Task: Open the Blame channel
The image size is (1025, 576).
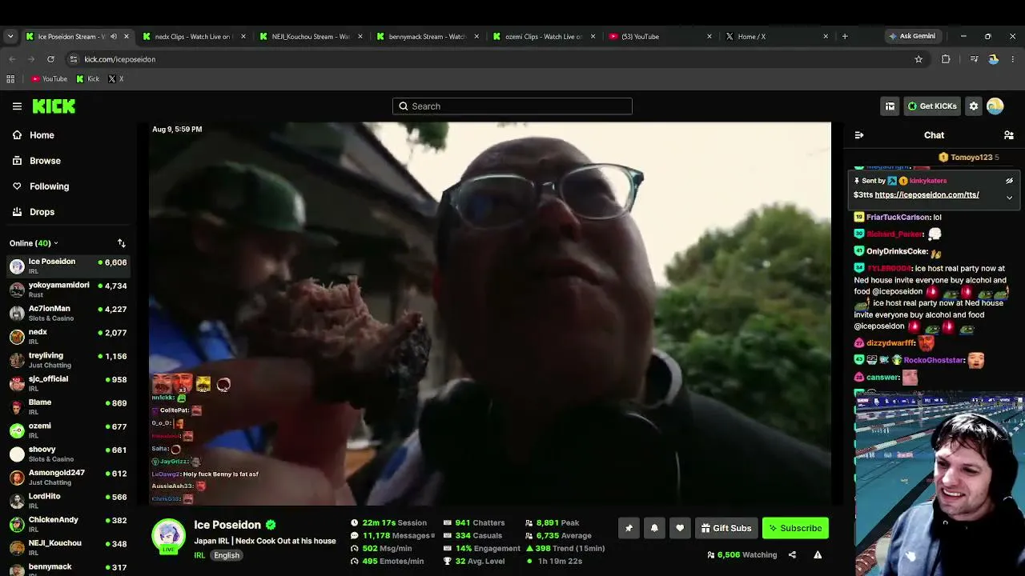Action: pos(67,407)
